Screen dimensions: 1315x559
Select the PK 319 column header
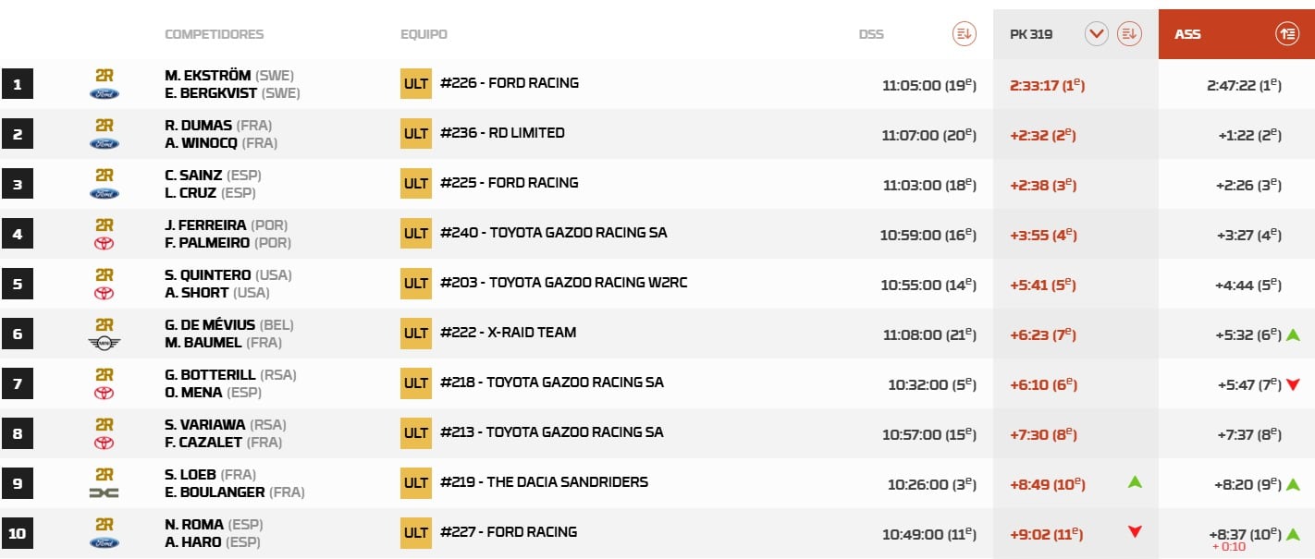[1031, 34]
